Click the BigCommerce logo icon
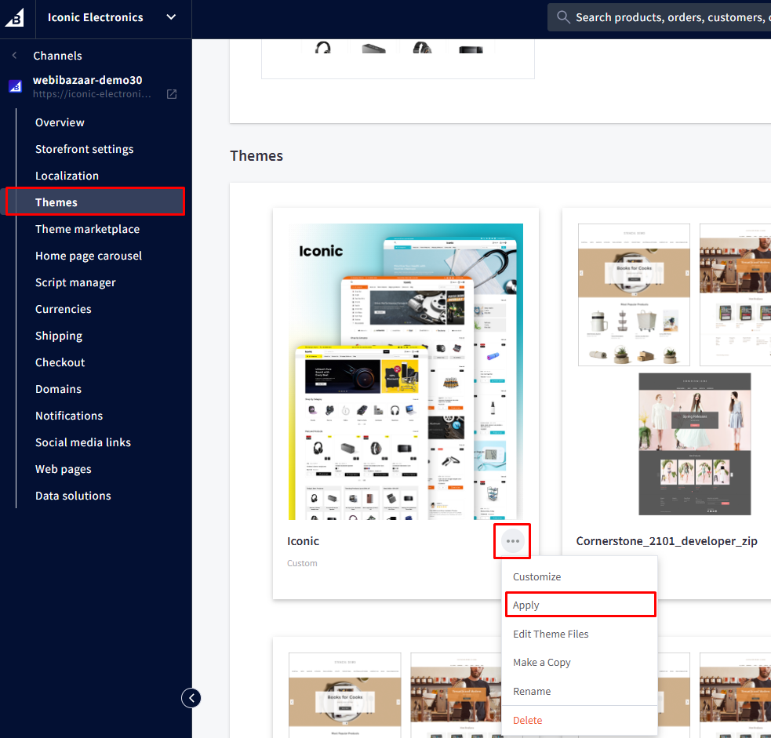This screenshot has width=771, height=738. 16,18
